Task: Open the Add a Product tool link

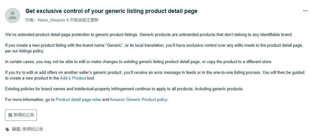Action: [x=73, y=78]
